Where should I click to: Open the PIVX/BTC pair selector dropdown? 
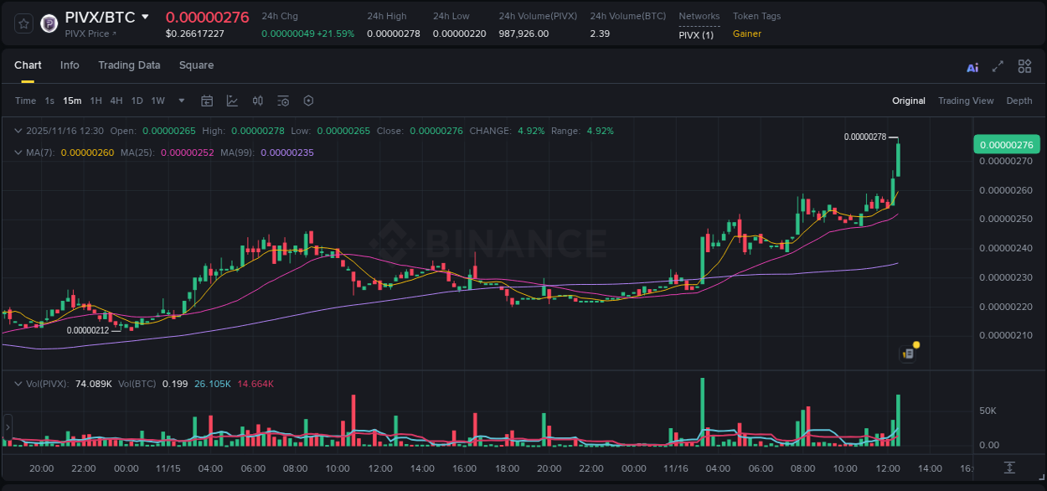(145, 16)
